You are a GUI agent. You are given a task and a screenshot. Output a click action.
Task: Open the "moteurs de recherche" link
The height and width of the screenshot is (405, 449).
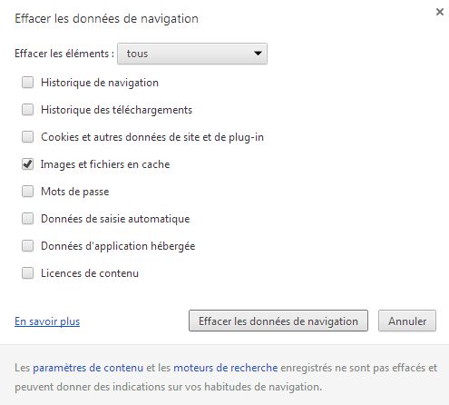tap(226, 368)
